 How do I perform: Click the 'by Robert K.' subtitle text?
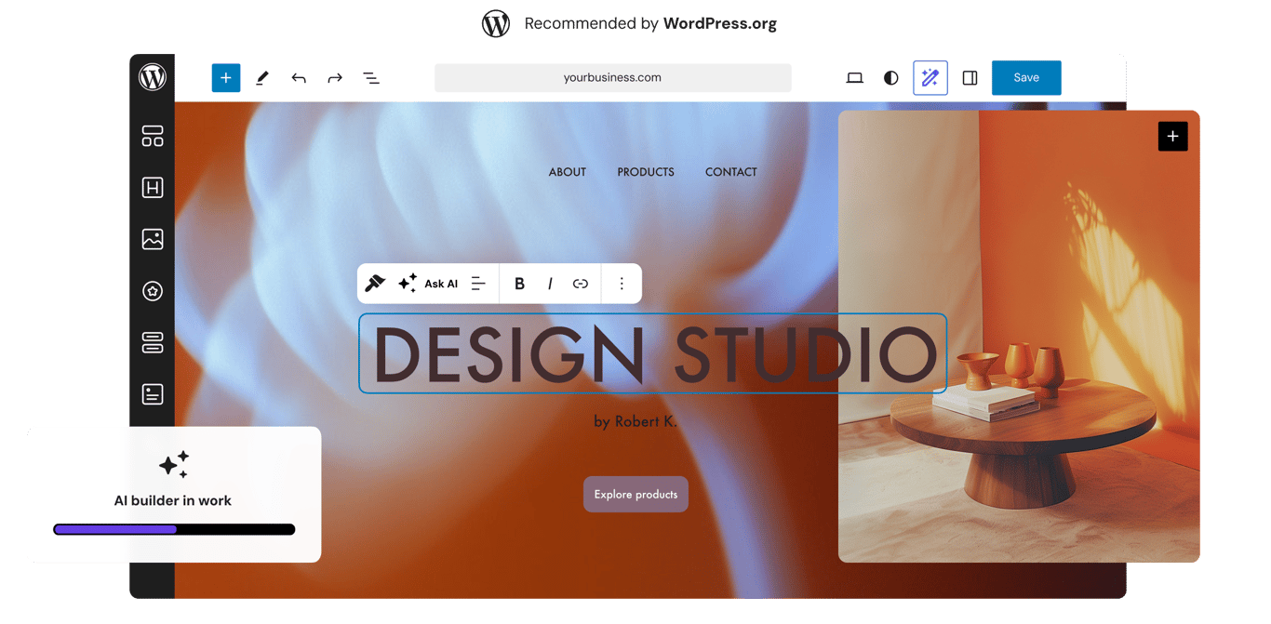(635, 421)
